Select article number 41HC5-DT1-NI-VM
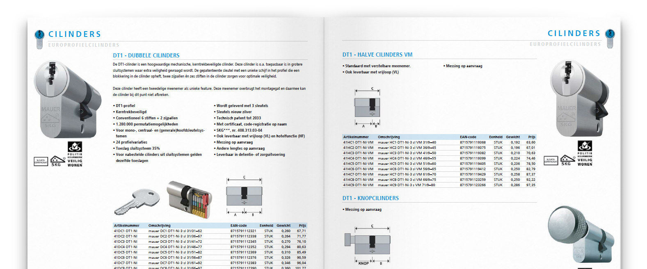 (x=358, y=164)
